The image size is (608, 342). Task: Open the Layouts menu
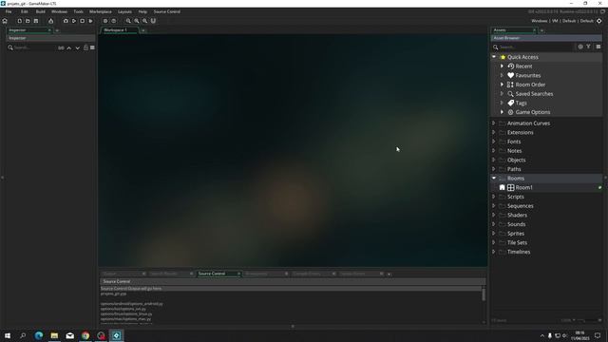(124, 11)
